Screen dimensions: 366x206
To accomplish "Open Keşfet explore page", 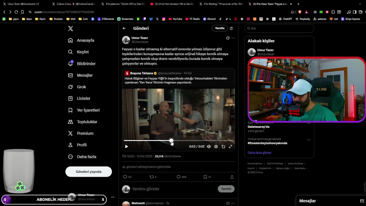I will pyautogui.click(x=78, y=52).
